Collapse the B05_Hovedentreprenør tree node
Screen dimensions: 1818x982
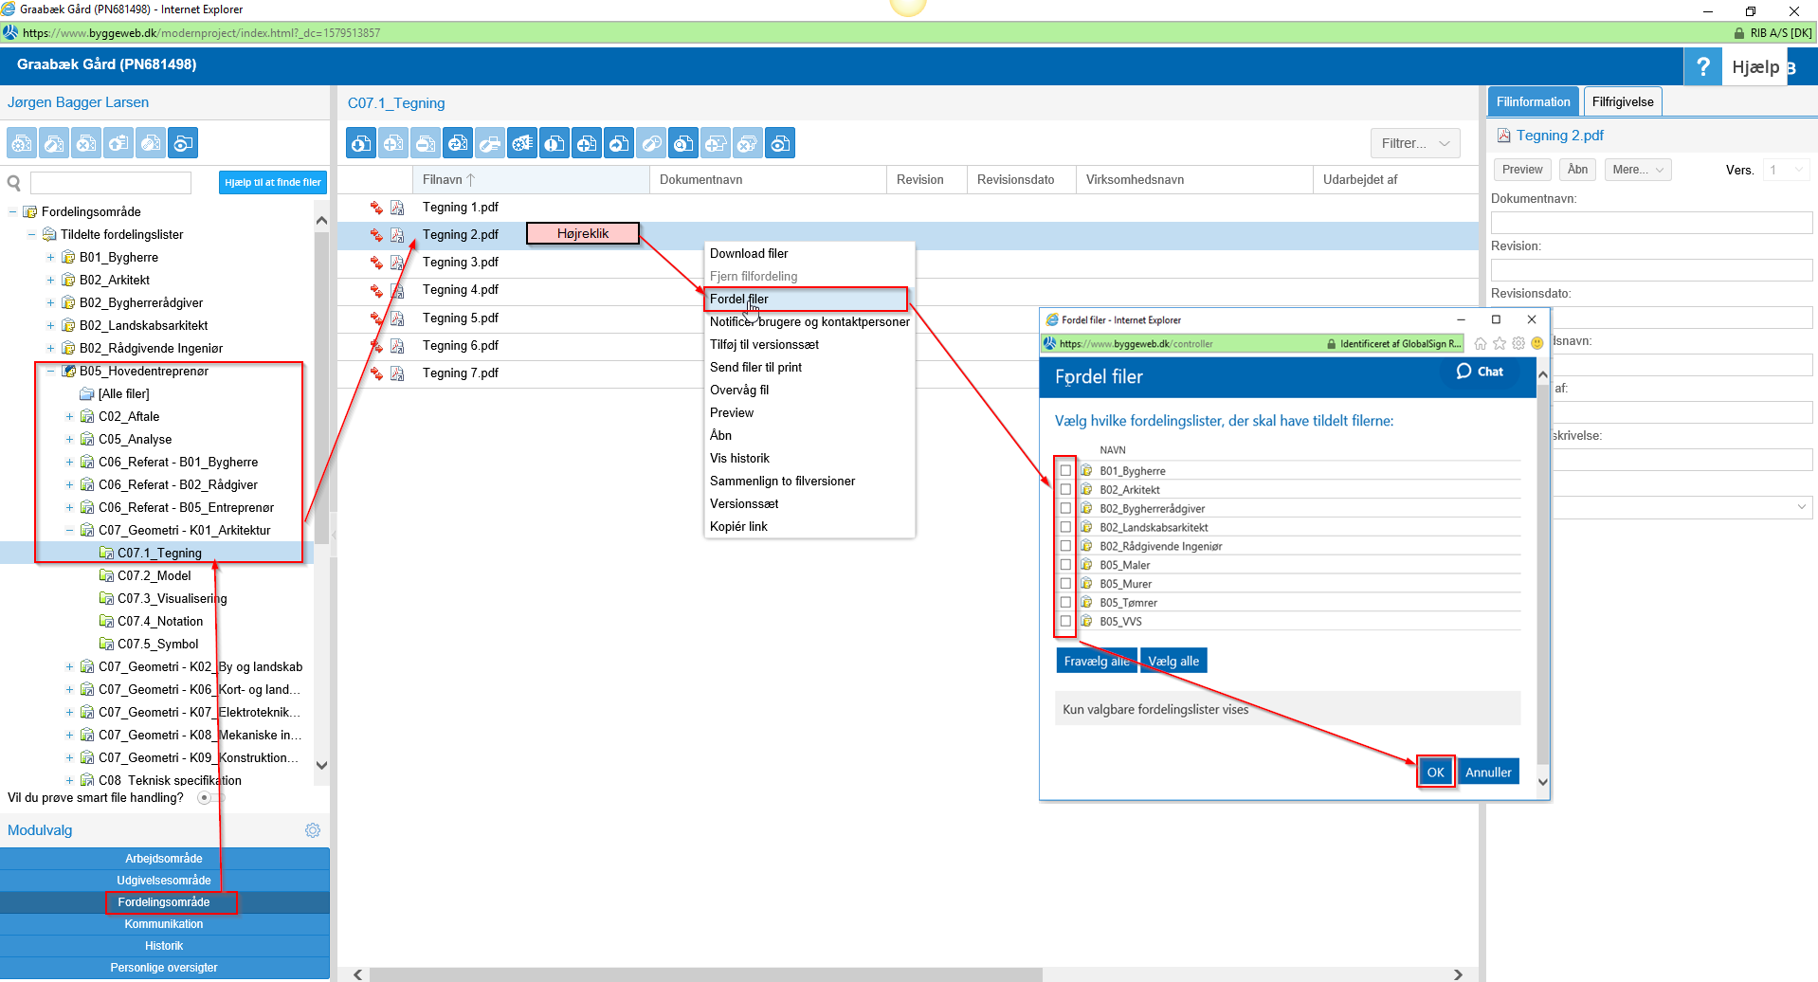pos(50,371)
